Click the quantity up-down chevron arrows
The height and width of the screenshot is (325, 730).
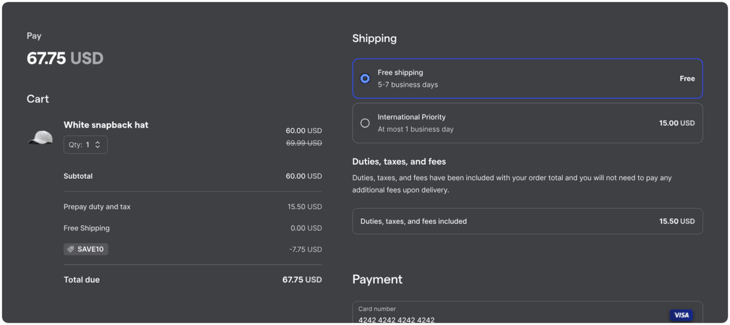tap(98, 144)
